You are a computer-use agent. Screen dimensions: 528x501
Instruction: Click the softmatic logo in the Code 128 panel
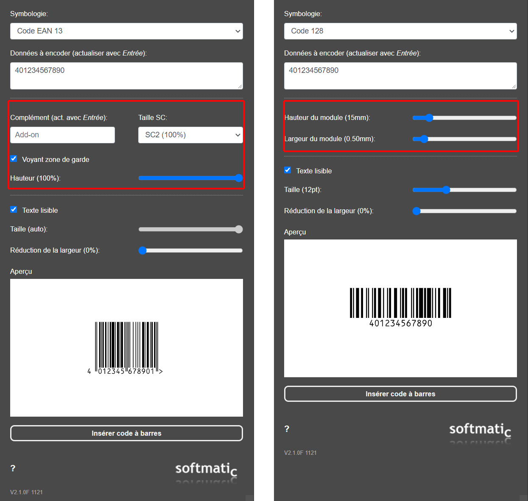tap(480, 432)
